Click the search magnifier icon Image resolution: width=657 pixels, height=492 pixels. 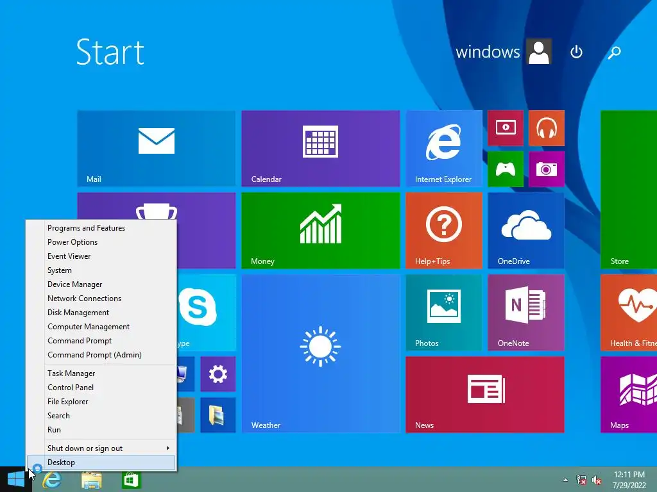pyautogui.click(x=614, y=52)
